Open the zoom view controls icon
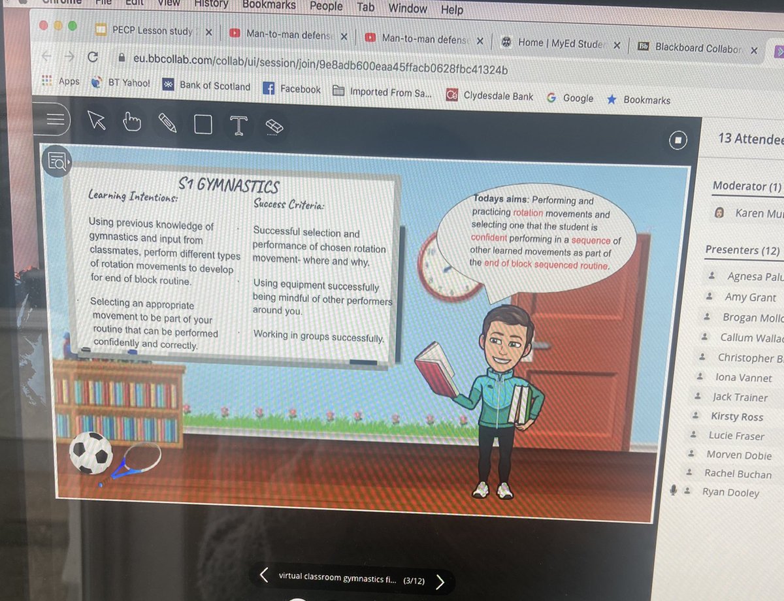 [x=57, y=161]
